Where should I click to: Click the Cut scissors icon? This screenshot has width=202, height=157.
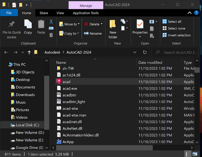pos(51,21)
